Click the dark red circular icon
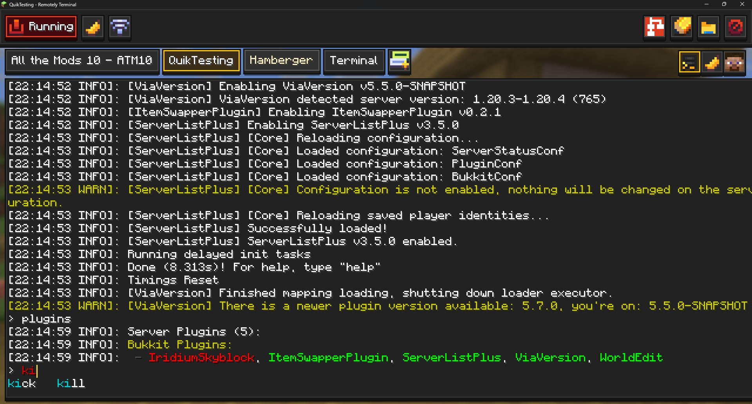Screen dimensions: 752x404 click(736, 27)
